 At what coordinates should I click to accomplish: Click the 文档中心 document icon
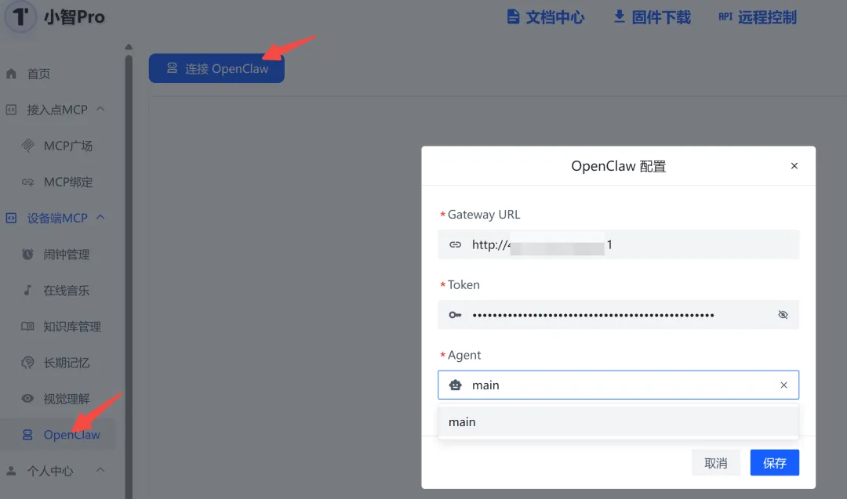[513, 16]
